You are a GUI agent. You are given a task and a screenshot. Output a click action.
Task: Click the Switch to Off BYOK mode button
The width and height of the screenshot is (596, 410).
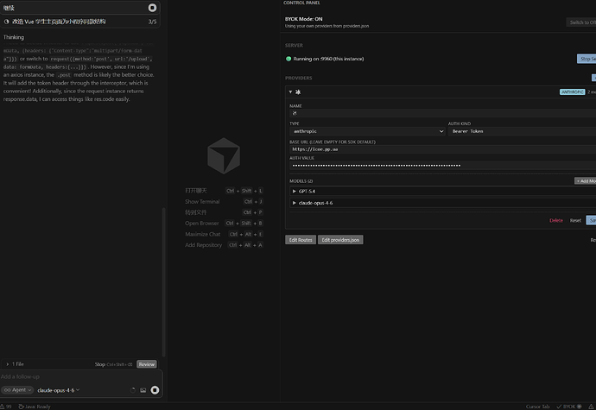pyautogui.click(x=581, y=22)
